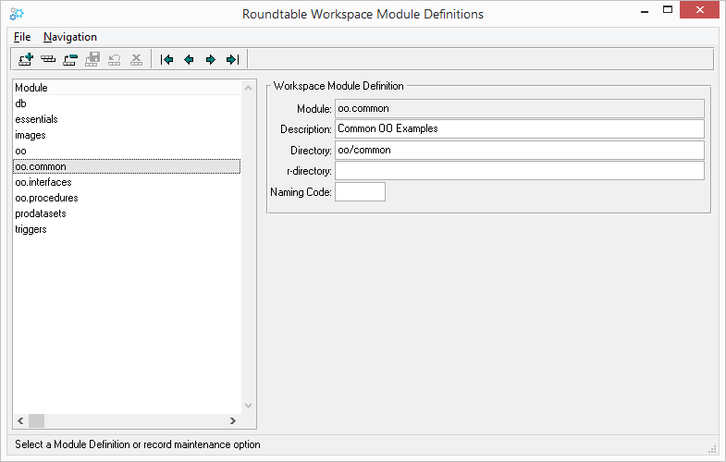Select the oo.interfaces module row
Image resolution: width=726 pixels, height=462 pixels.
click(x=127, y=182)
